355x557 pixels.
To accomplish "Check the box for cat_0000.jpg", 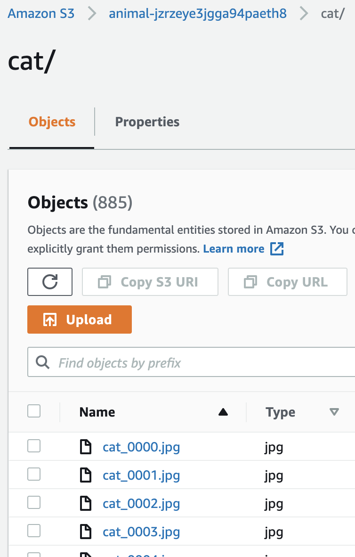I will 34,446.
